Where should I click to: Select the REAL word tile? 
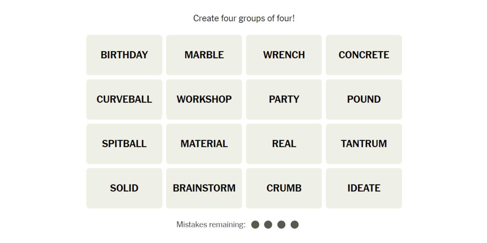tap(284, 144)
